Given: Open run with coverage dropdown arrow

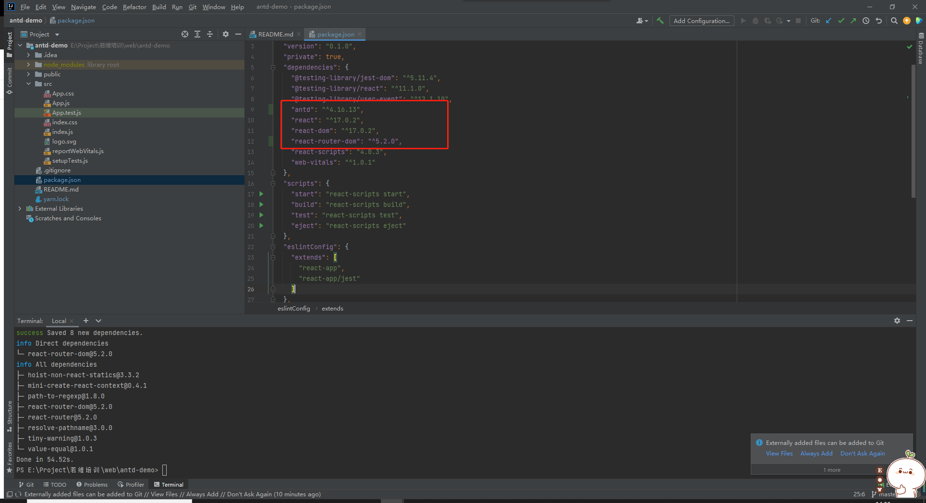Looking at the screenshot, I should (x=789, y=21).
